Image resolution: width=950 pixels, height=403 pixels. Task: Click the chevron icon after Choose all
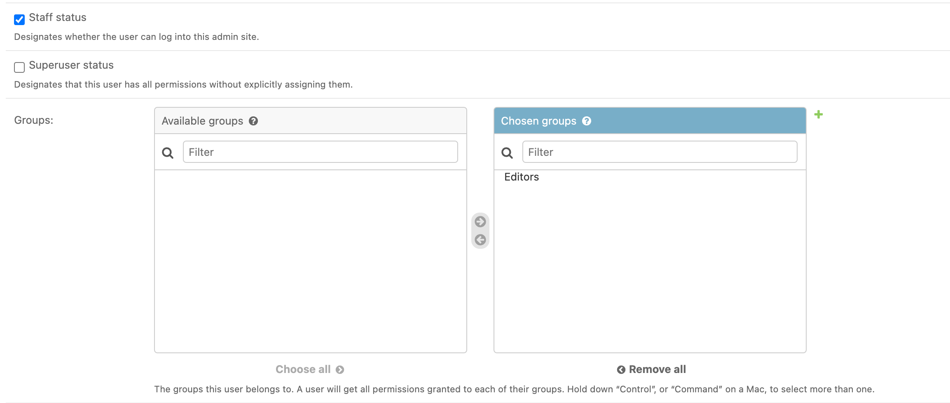[340, 370]
